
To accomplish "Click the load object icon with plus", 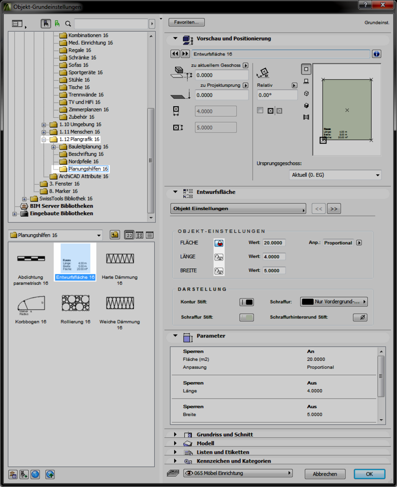I will [x=24, y=474].
